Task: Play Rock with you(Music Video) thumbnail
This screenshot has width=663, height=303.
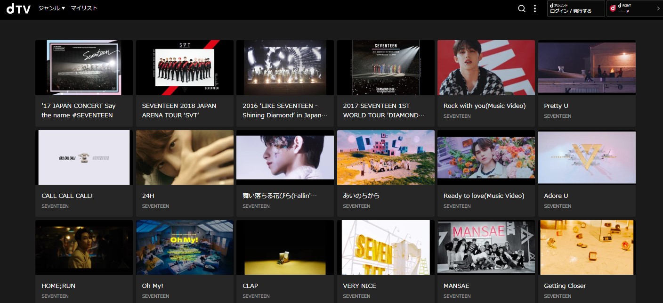Action: (486, 67)
